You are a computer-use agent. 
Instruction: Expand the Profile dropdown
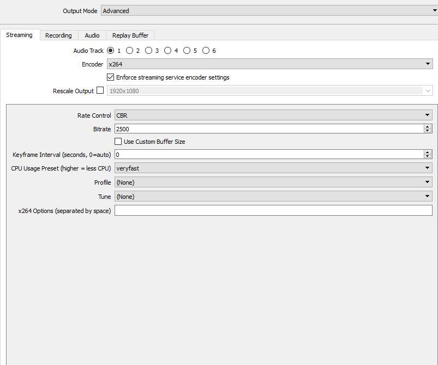tap(273, 182)
